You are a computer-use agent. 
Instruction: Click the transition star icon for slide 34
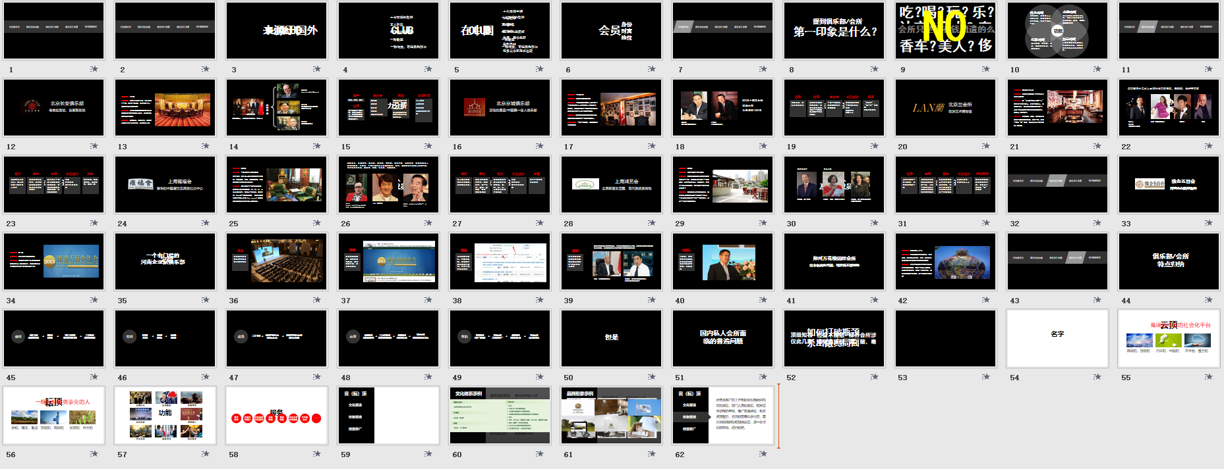(x=94, y=300)
